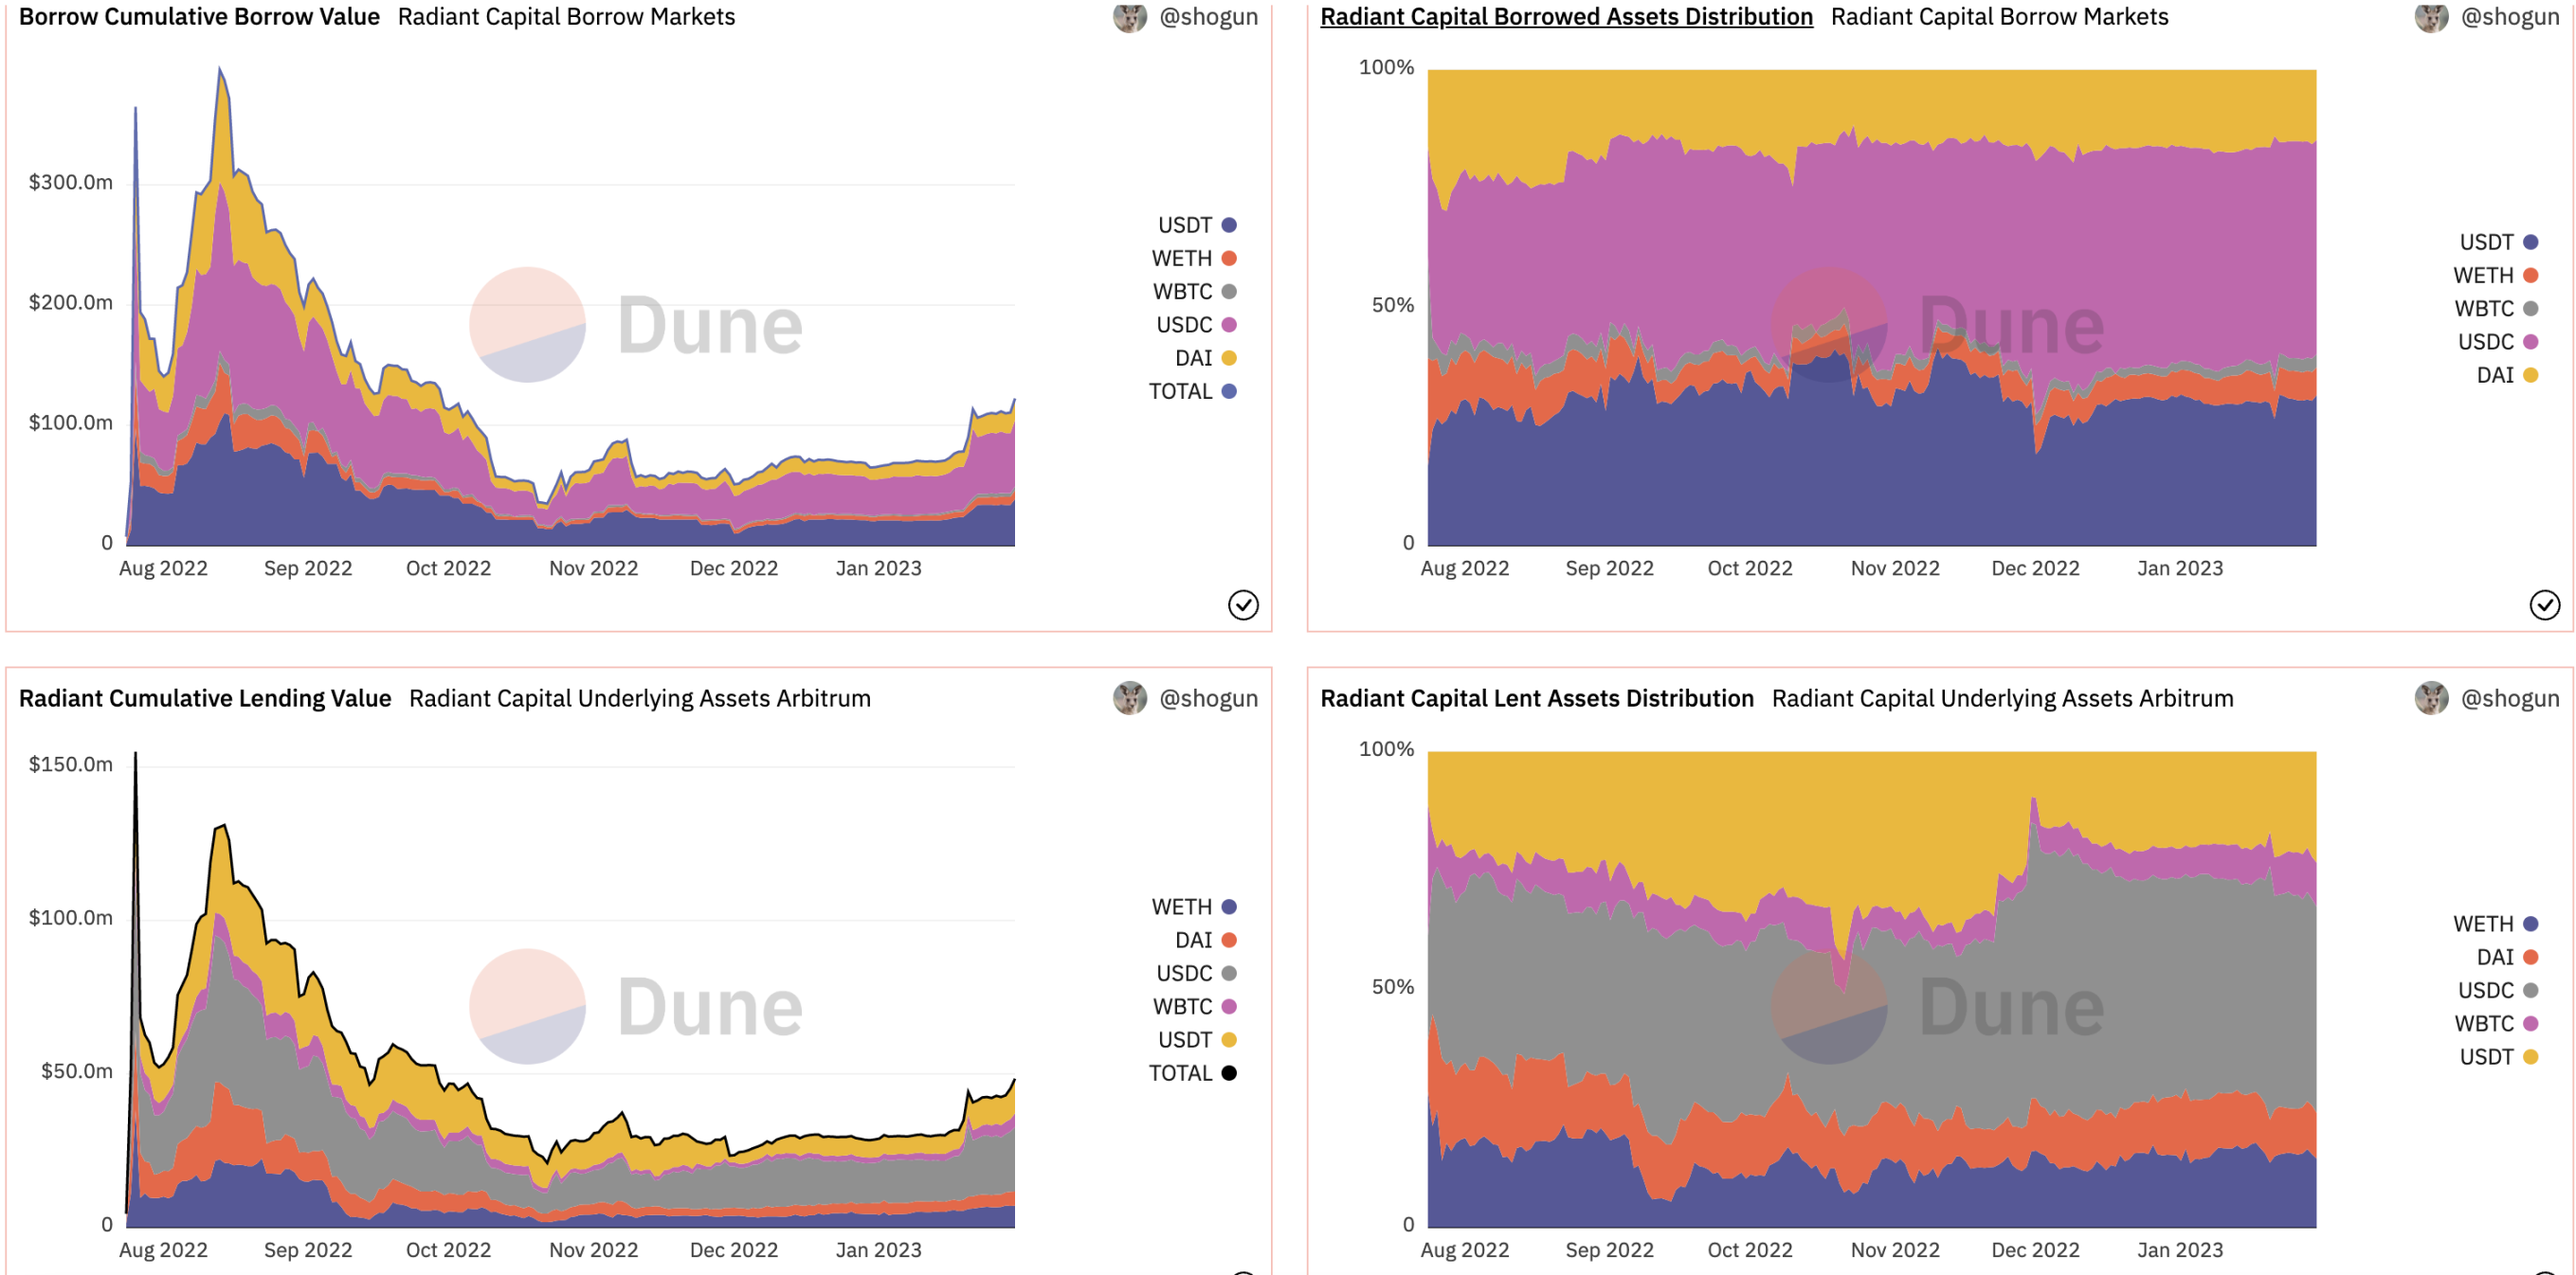
Task: Open the Borrow Cumulative Borrow Value title
Action: point(199,17)
